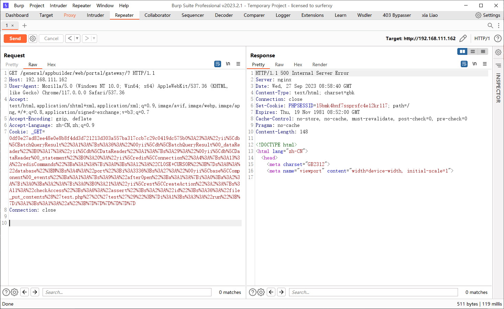The height and width of the screenshot is (309, 504).
Task: Select the side-by-side layout view
Action: tap(462, 51)
